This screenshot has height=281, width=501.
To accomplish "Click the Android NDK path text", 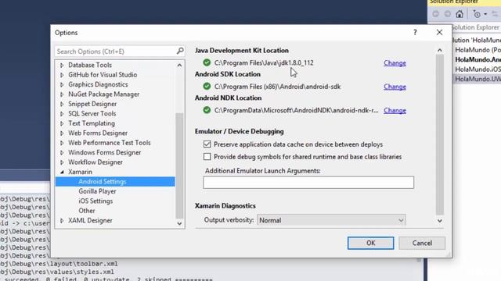I will pos(296,111).
